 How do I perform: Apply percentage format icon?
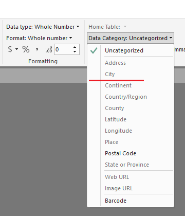pyautogui.click(x=26, y=49)
